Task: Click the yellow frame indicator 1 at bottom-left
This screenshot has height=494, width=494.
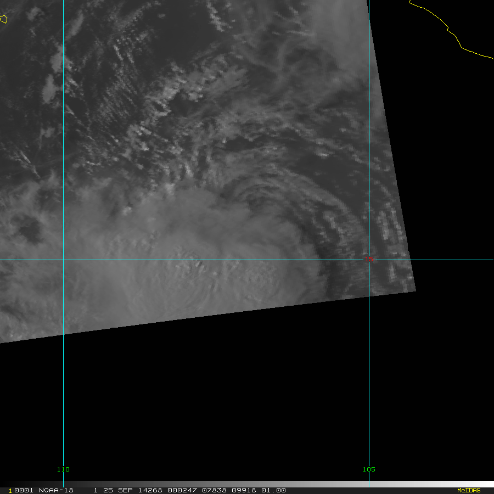Action: [x=10, y=491]
